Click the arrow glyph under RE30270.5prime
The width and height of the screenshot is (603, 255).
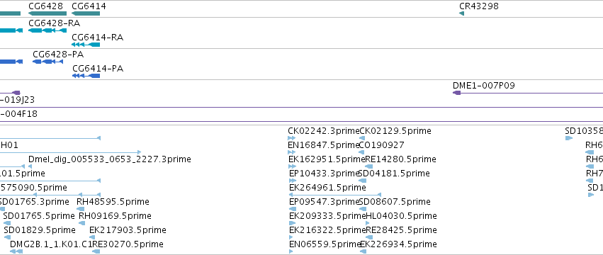click(x=96, y=251)
